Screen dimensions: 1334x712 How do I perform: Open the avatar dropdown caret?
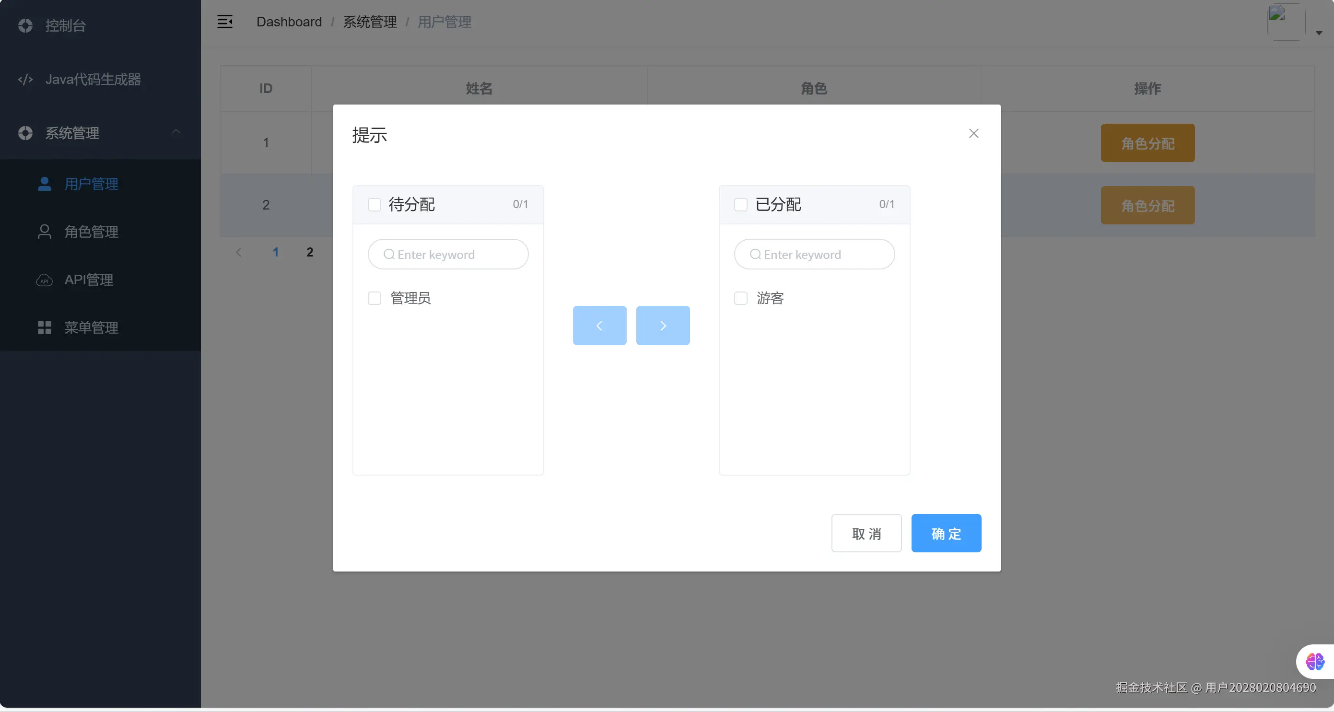click(1319, 33)
